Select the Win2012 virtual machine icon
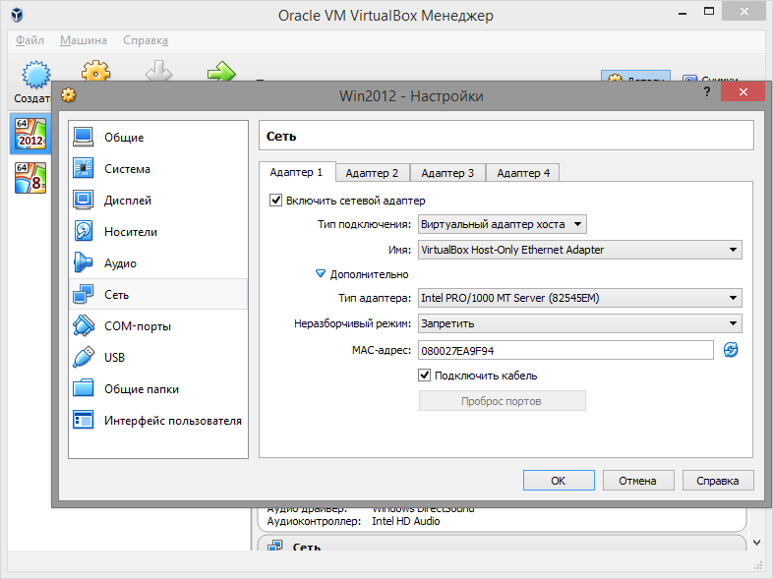 coord(30,134)
